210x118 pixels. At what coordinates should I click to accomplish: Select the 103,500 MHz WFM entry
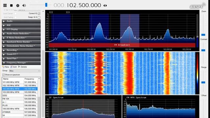point(20,92)
